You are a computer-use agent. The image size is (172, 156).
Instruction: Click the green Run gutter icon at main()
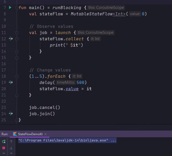[x=10, y=7]
